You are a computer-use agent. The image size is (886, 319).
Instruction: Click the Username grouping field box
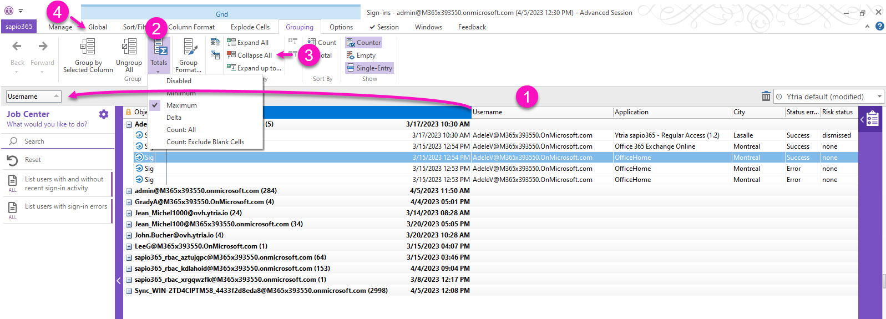pyautogui.click(x=33, y=97)
